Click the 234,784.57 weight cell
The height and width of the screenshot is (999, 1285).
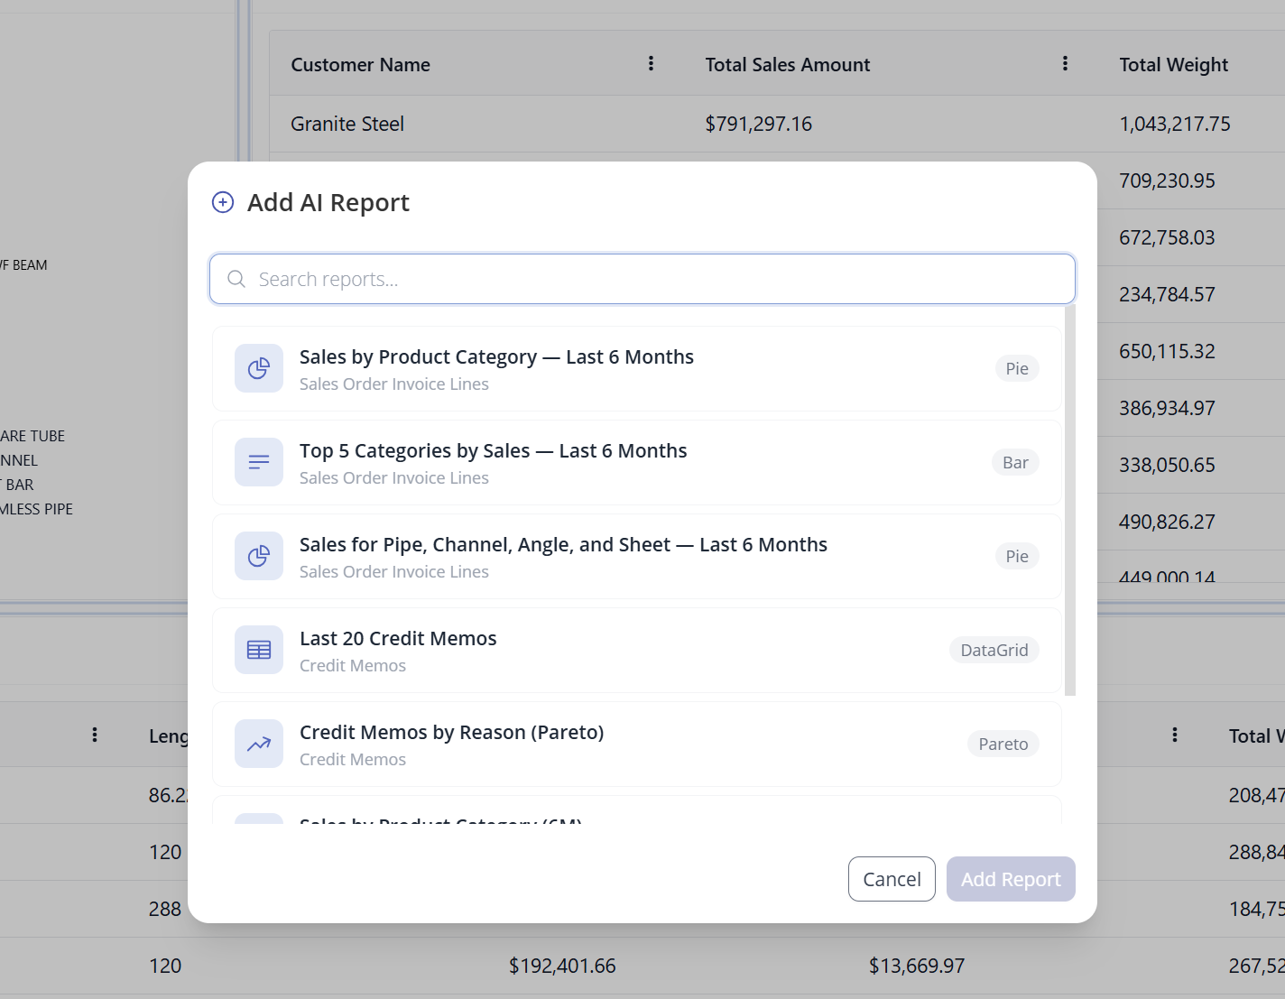click(1167, 294)
